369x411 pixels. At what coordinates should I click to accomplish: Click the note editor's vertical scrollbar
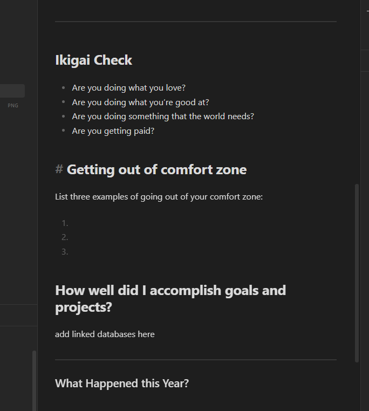point(356,272)
